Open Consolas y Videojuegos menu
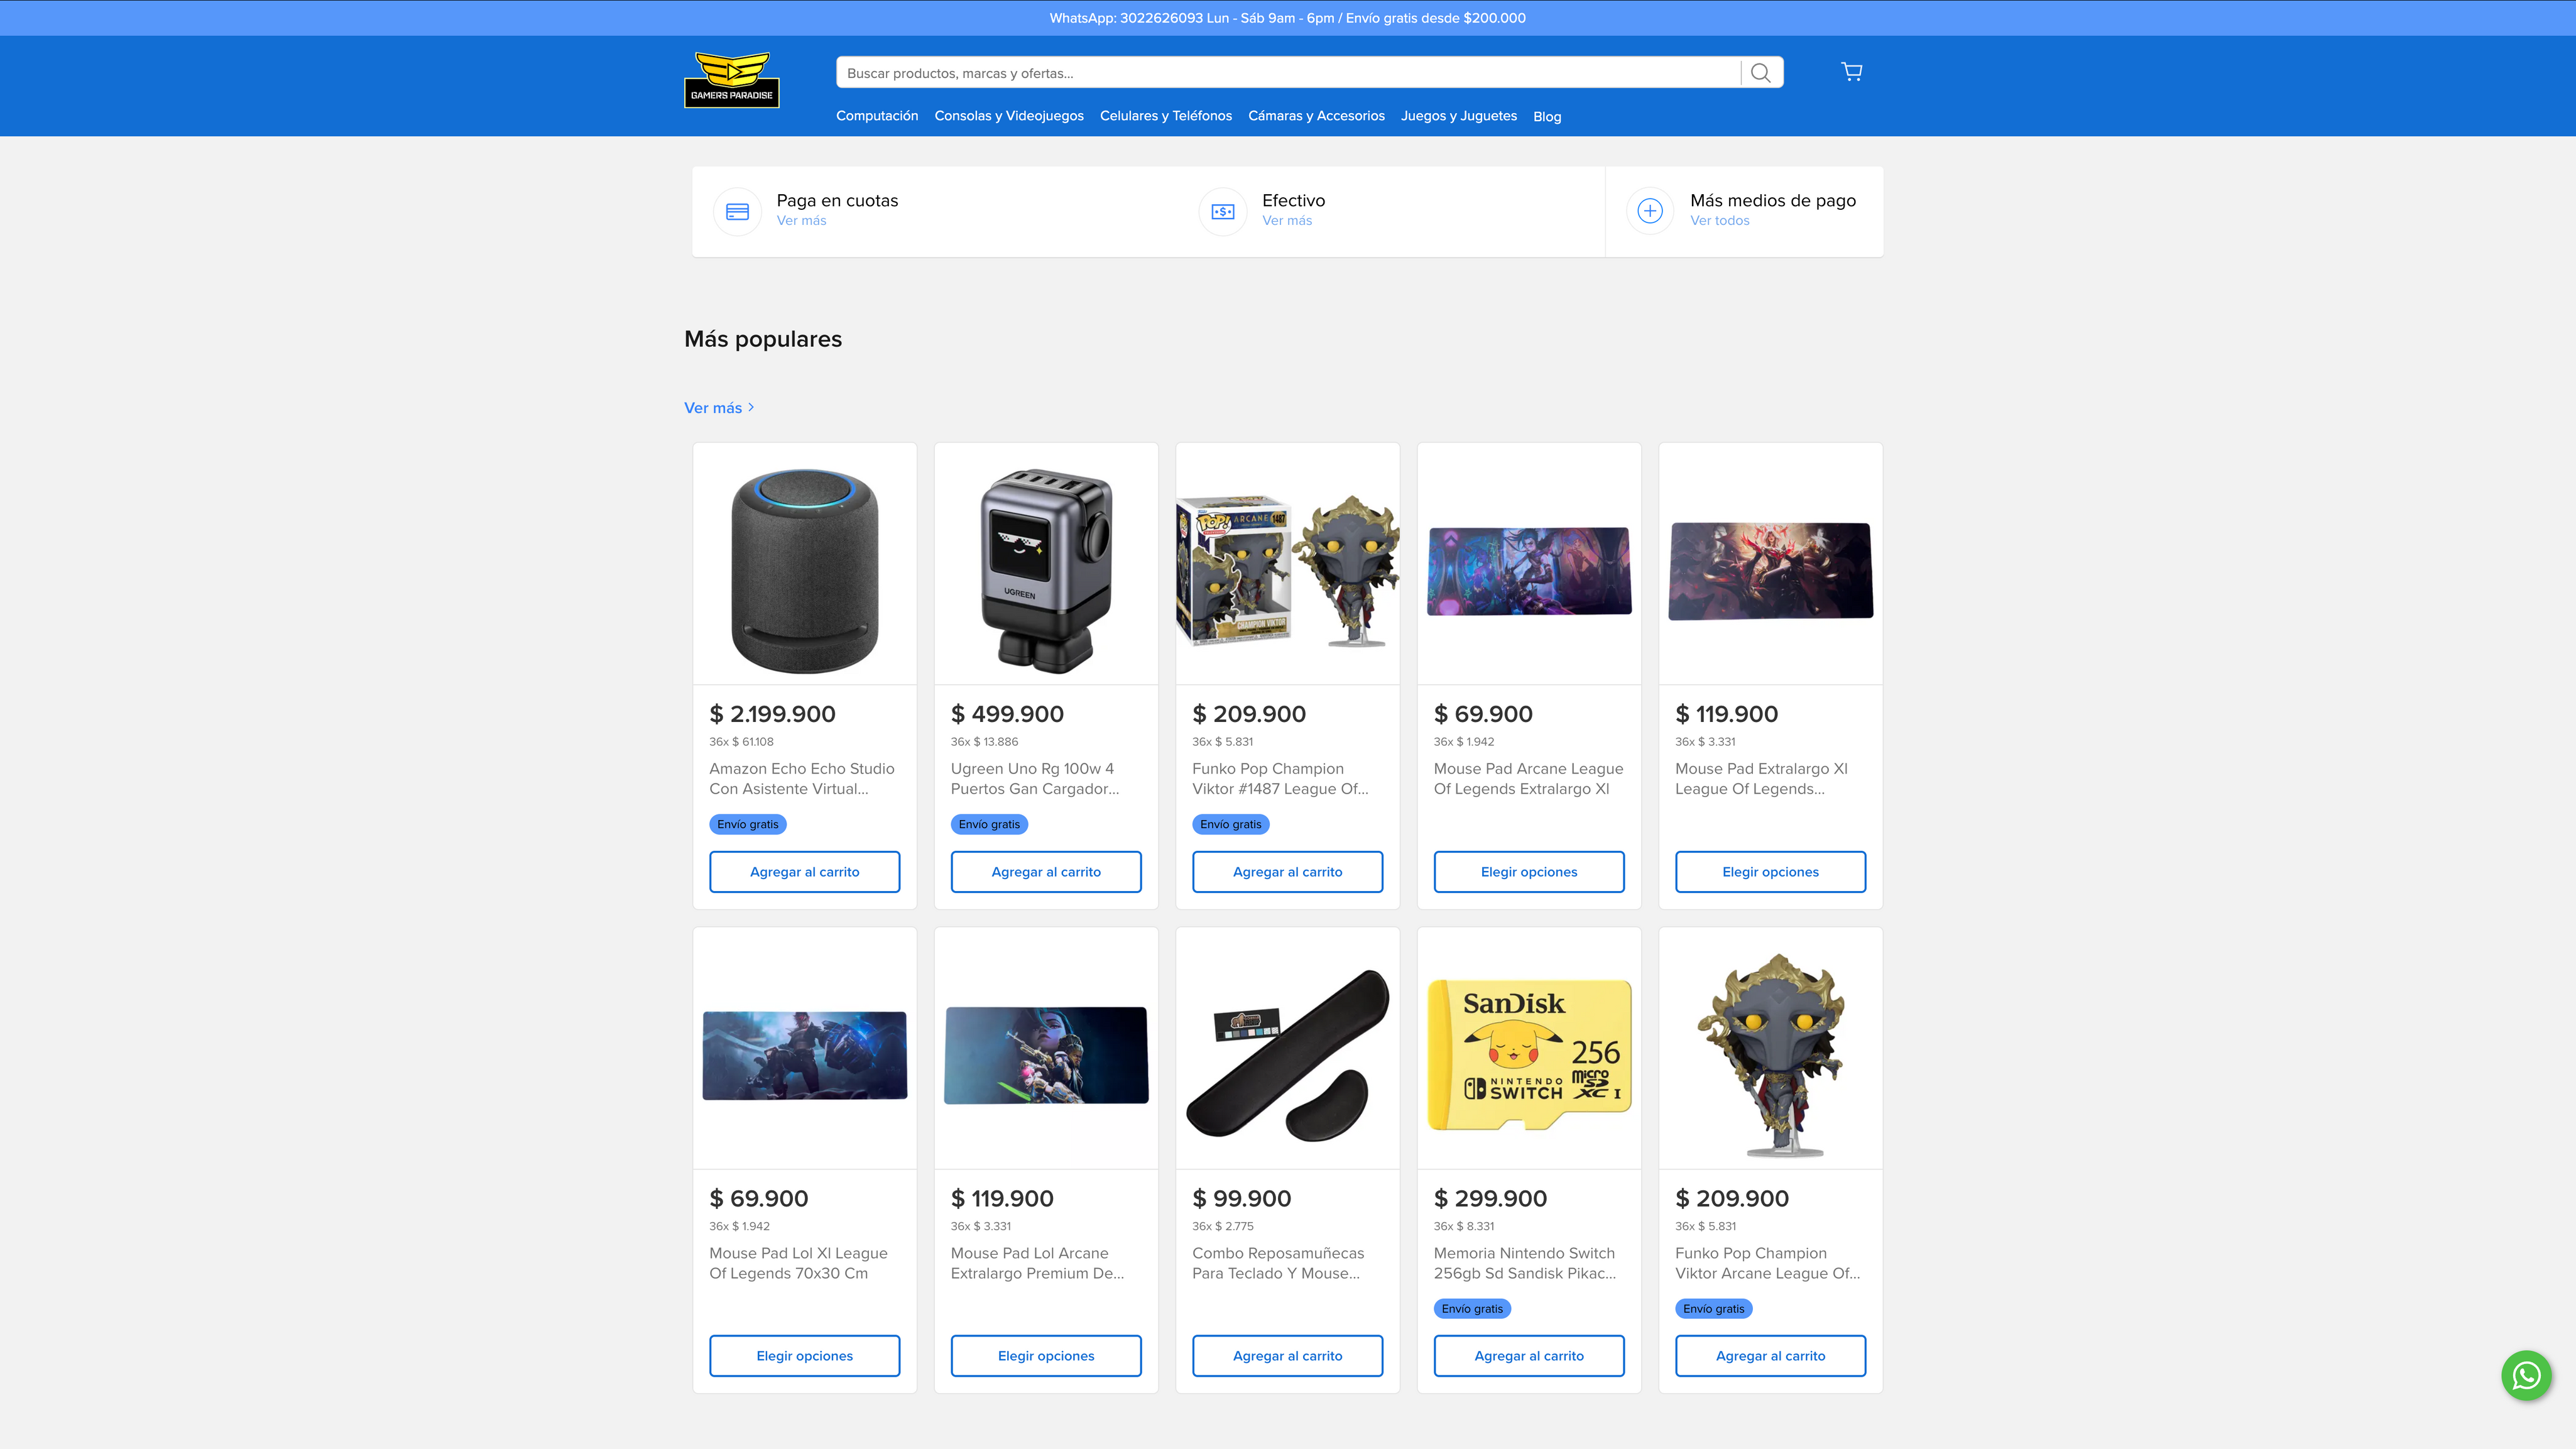The image size is (2576, 1449). coord(1008,116)
